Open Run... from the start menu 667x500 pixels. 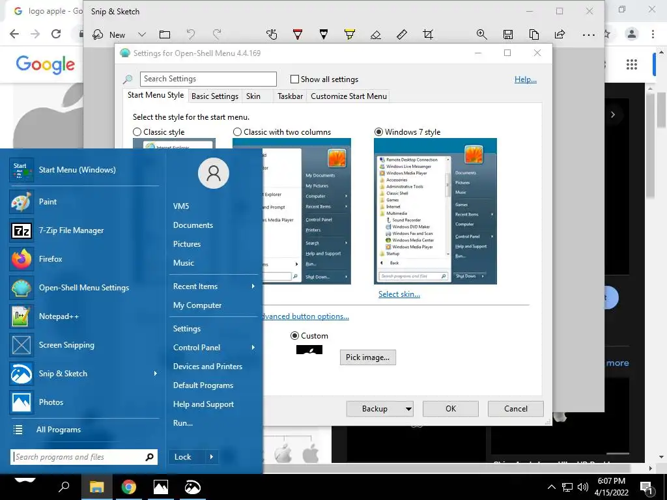click(x=183, y=423)
